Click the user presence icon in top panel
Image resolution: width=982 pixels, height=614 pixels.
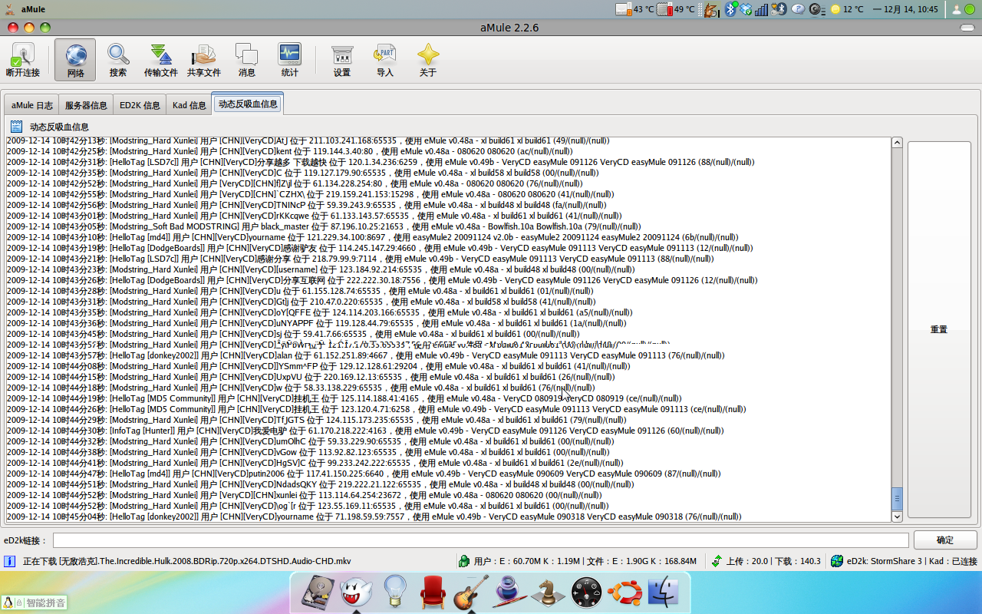coord(958,9)
